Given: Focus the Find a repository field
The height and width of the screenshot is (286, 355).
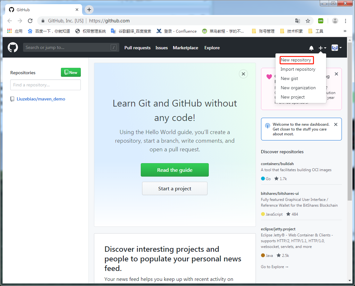Looking at the screenshot, I should pos(46,85).
